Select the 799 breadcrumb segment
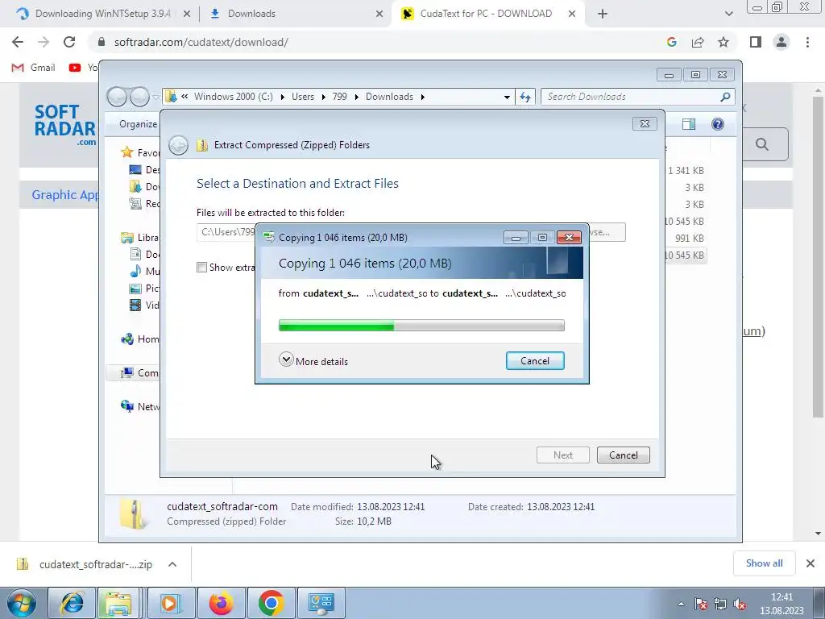The height and width of the screenshot is (619, 825). [x=339, y=97]
